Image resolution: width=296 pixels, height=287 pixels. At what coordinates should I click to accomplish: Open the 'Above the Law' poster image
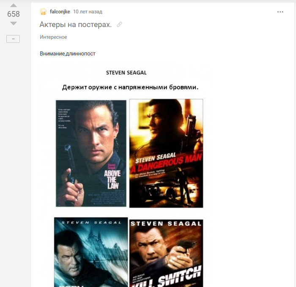91,153
